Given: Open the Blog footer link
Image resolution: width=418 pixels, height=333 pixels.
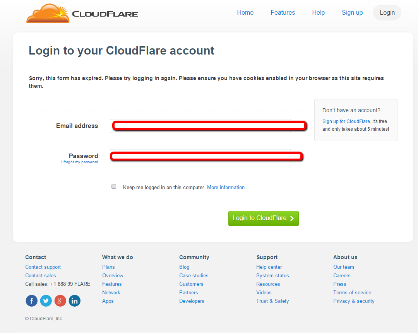Looking at the screenshot, I should (x=184, y=267).
